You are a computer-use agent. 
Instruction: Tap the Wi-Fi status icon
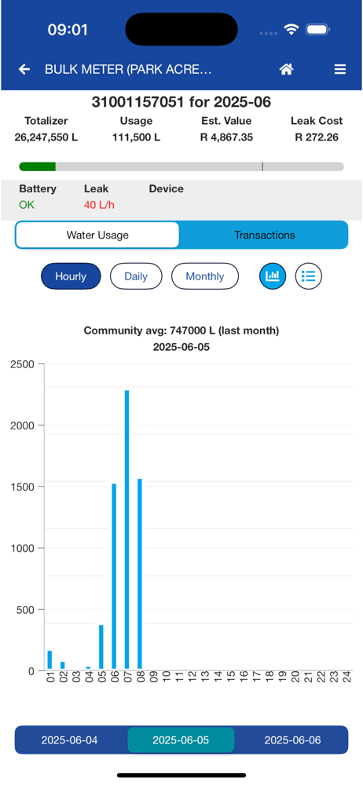point(291,30)
